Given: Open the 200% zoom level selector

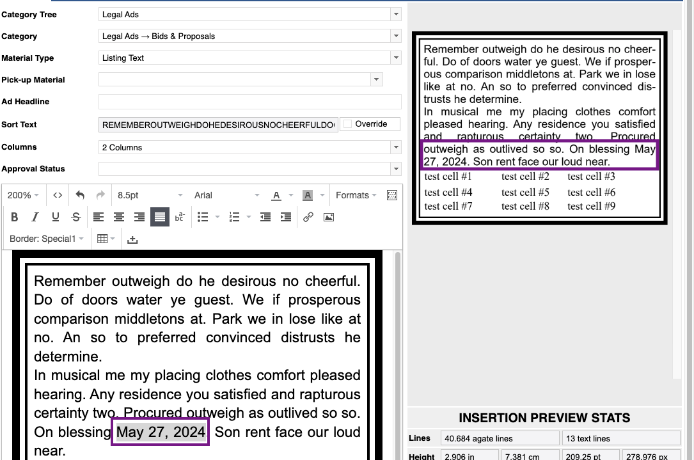Looking at the screenshot, I should pyautogui.click(x=23, y=195).
